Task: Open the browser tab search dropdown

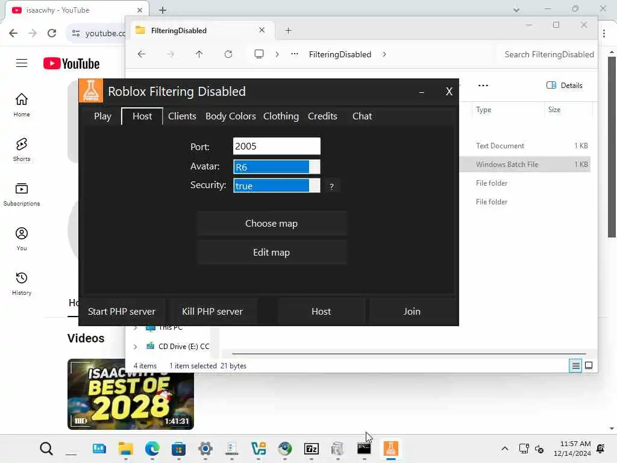Action: [516, 10]
